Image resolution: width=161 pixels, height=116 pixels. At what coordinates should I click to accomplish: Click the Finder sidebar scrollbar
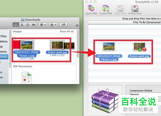click(x=10, y=49)
